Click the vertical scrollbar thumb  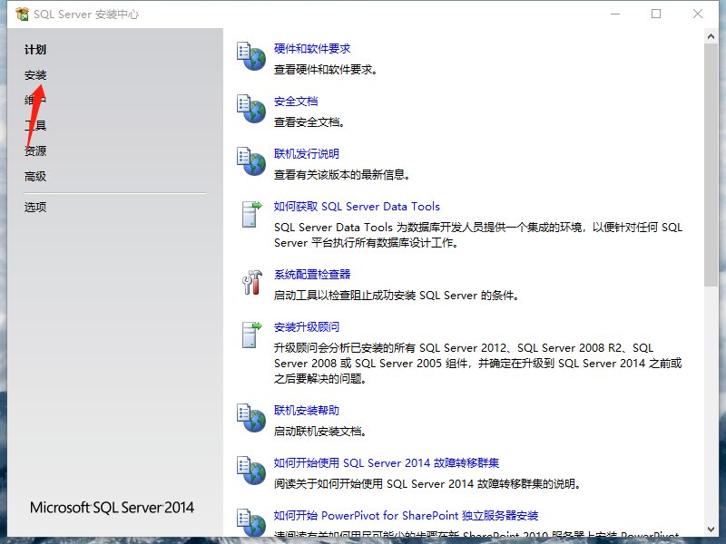point(711,165)
